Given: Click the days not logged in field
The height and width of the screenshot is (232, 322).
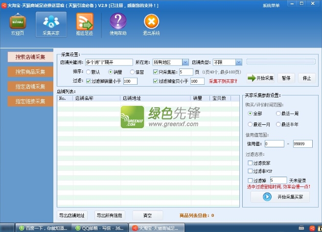Looking at the screenshot, I should (x=278, y=180).
